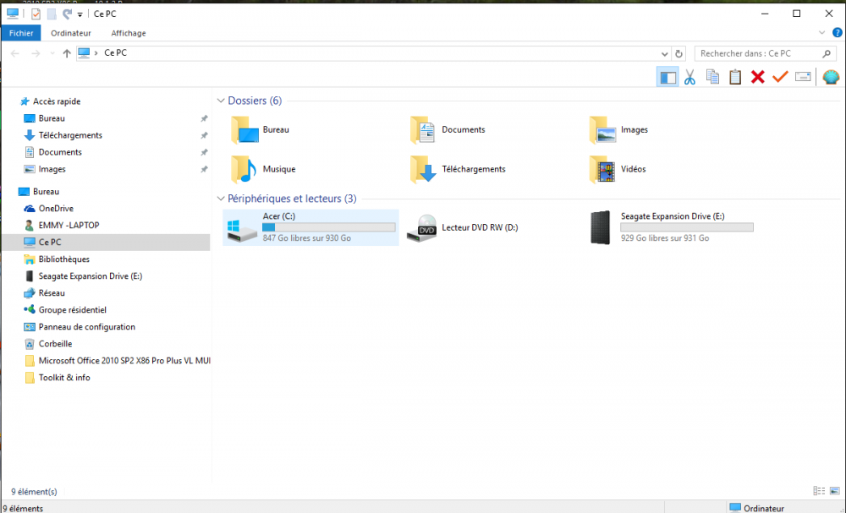This screenshot has width=846, height=513.
Task: Open the Fichier menu
Action: (21, 33)
